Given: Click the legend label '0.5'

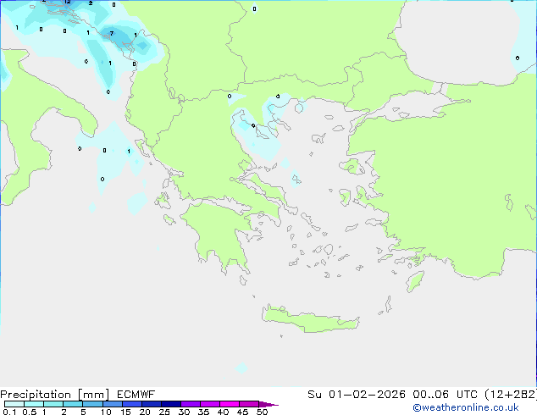Looking at the screenshot, I should [x=30, y=412].
